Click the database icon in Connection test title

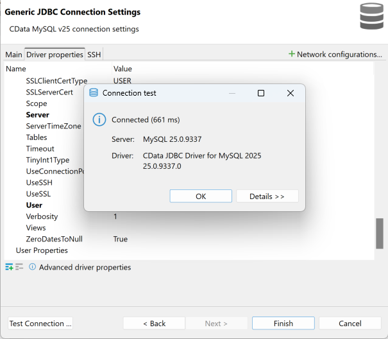94,93
